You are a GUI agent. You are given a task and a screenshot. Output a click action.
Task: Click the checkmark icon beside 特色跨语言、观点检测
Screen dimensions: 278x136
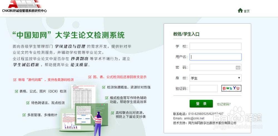28,103
